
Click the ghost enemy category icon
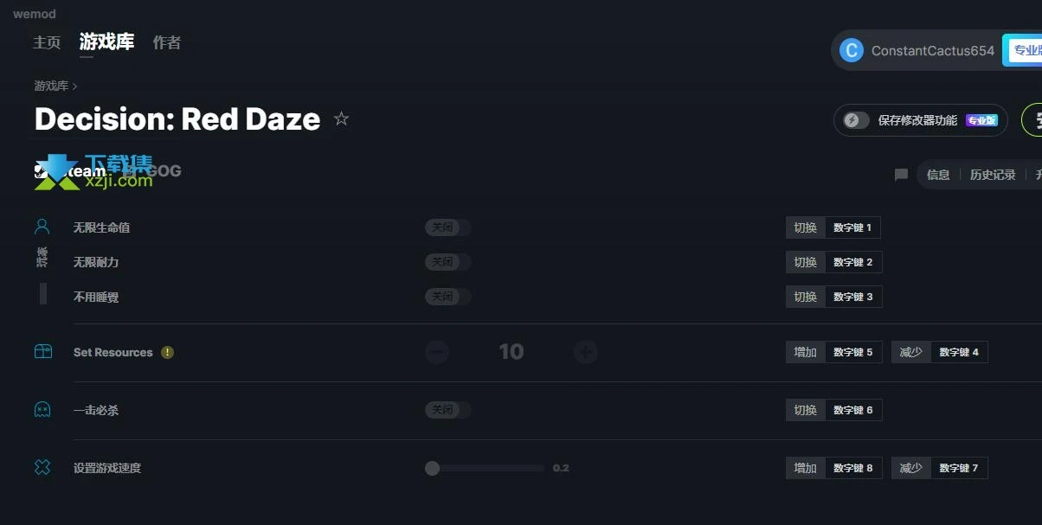pos(42,410)
